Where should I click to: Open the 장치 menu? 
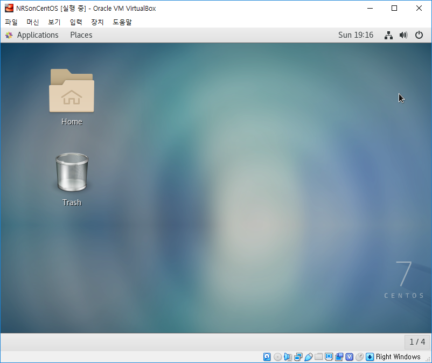click(x=97, y=22)
